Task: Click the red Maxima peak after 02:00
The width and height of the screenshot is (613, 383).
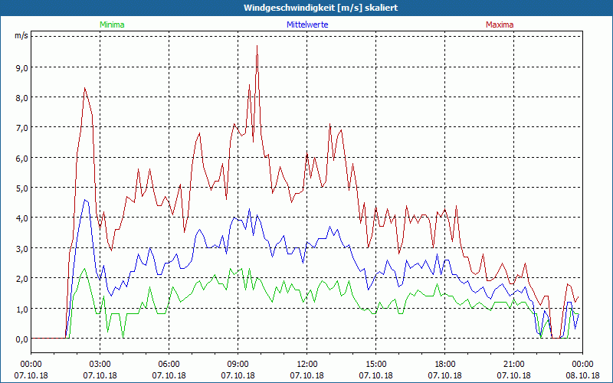Action: click(85, 88)
